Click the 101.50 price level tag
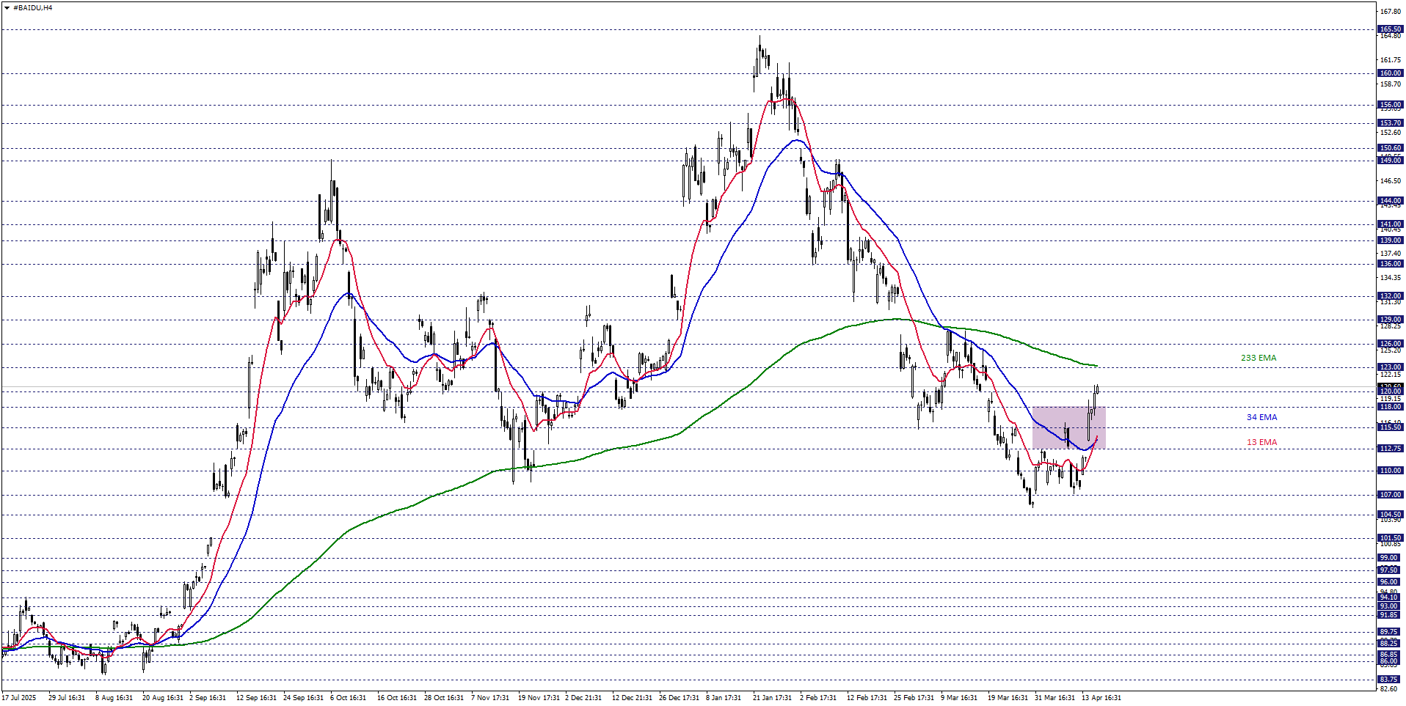 (x=1390, y=538)
